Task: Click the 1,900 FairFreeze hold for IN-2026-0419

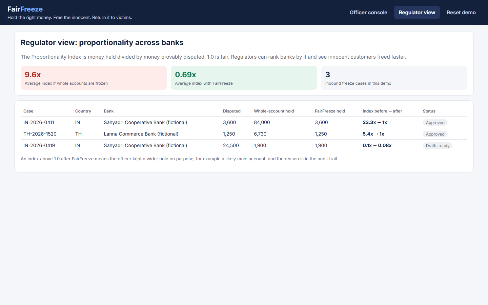Action: point(321,145)
